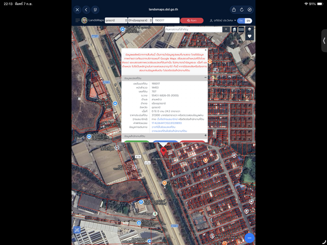Image resolution: width=327 pixels, height=245 pixels.
Task: Click the survey page value 14453
Action: [x=155, y=87]
